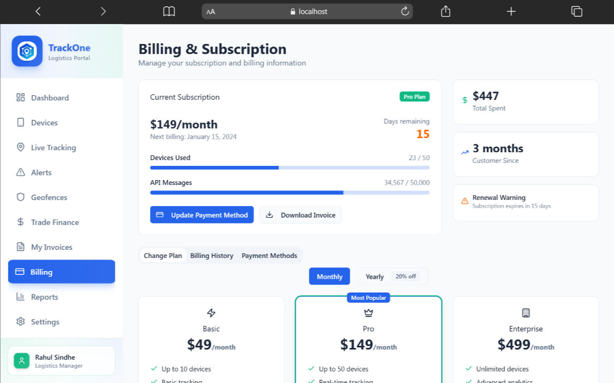The height and width of the screenshot is (383, 614).
Task: Tap the Safari share icon
Action: (446, 12)
